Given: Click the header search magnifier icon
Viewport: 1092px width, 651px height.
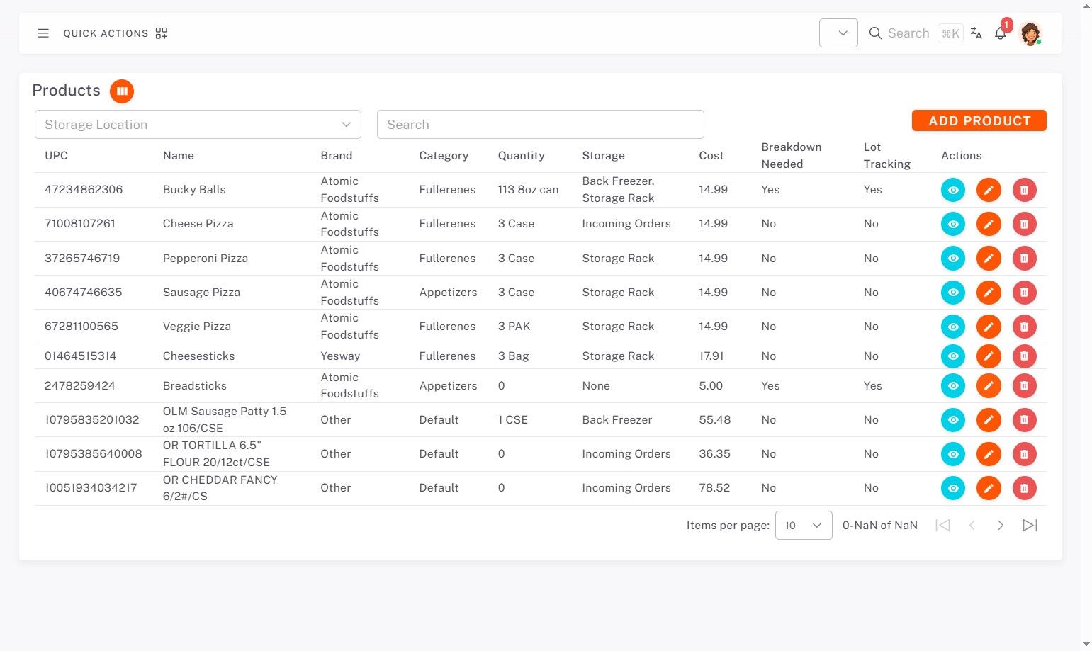Looking at the screenshot, I should (876, 33).
